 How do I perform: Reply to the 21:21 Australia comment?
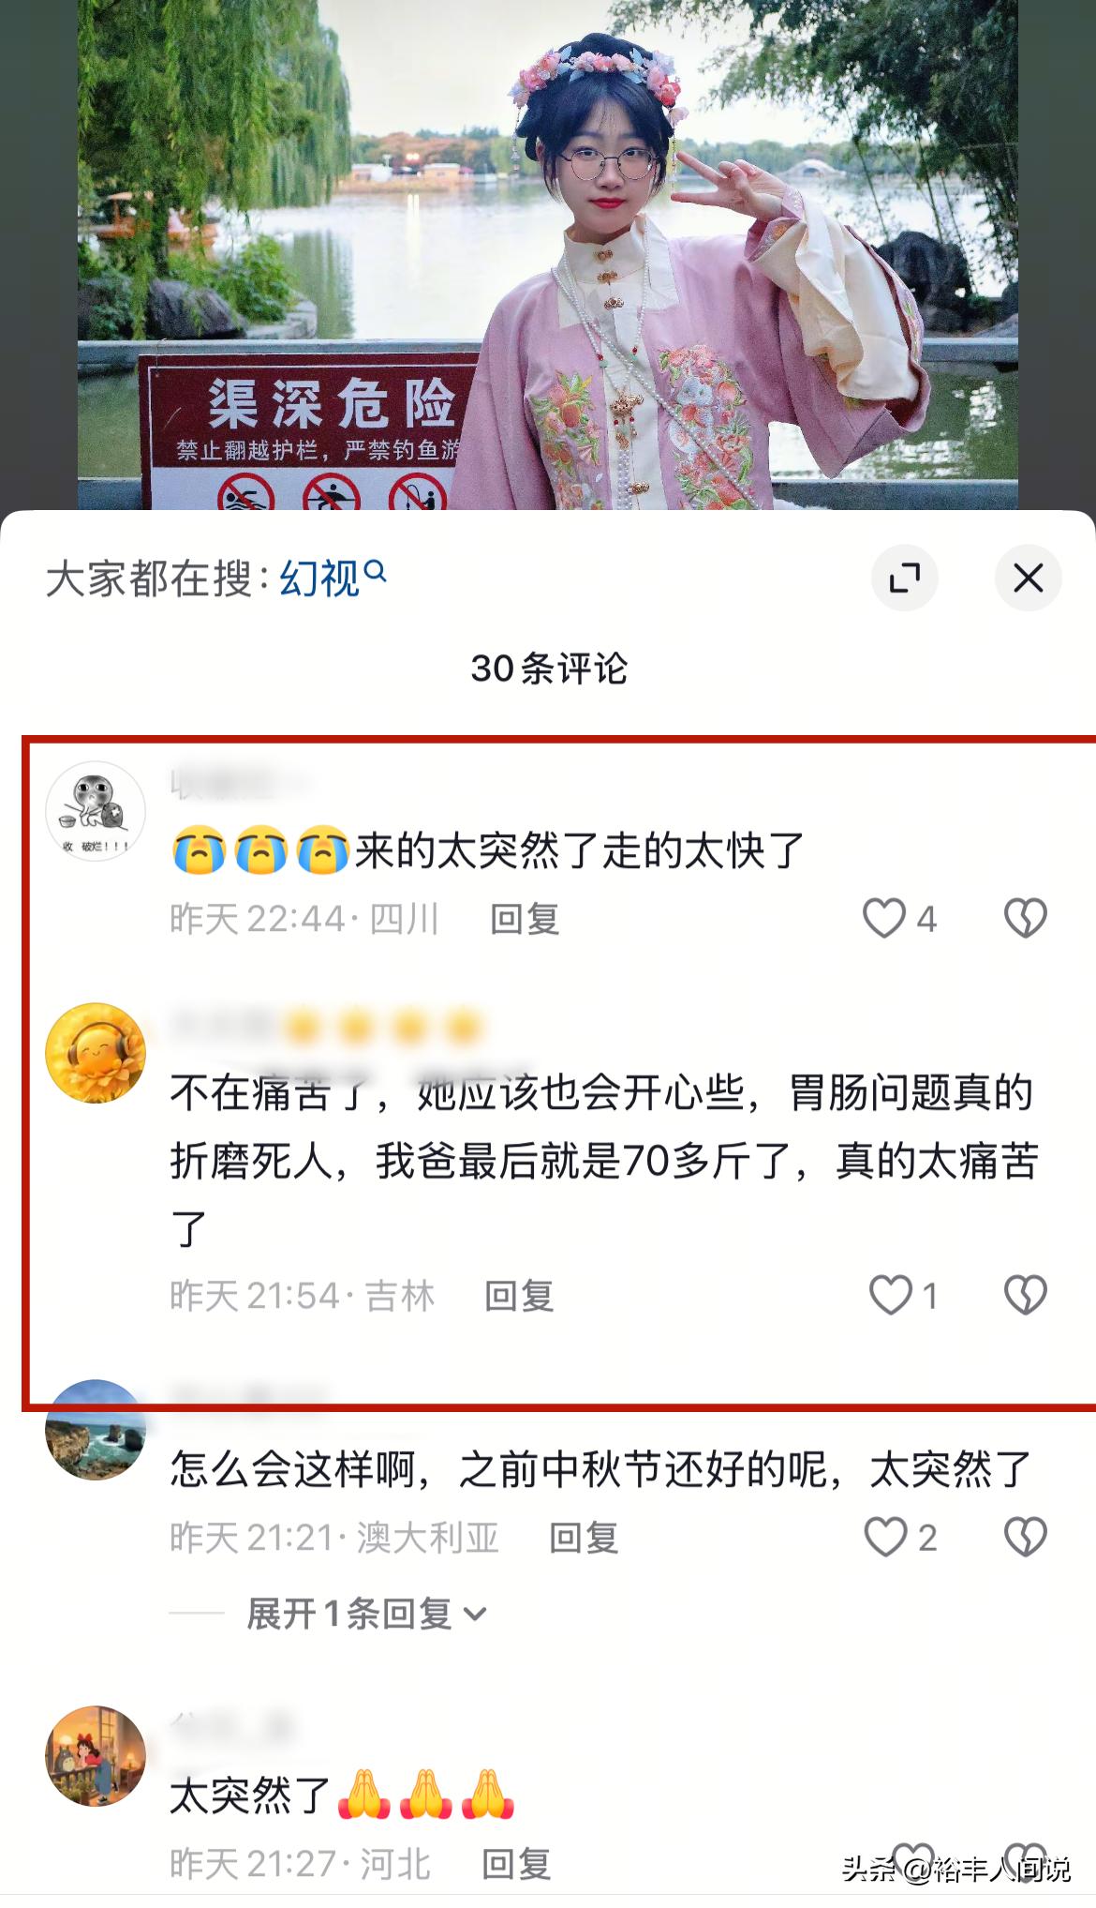[584, 1539]
